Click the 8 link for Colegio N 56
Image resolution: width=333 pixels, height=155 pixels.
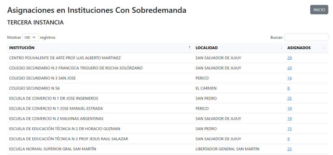288,88
